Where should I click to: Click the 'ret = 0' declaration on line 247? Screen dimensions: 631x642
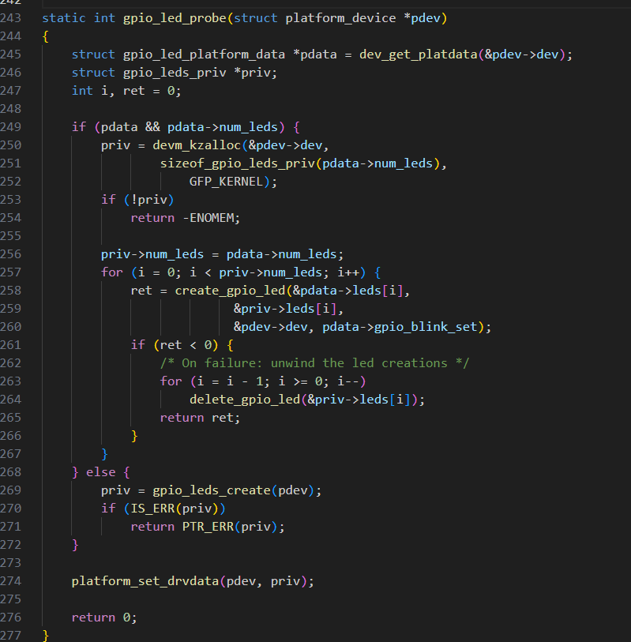pos(149,91)
